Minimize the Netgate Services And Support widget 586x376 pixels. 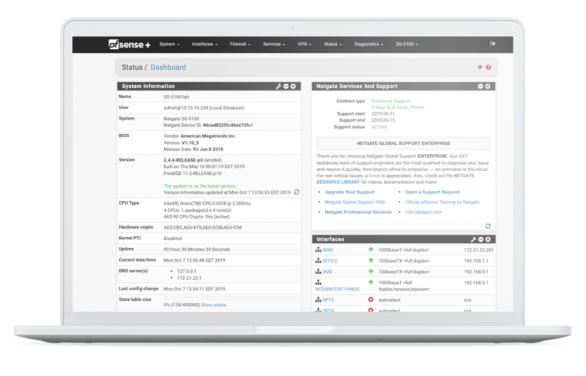(x=480, y=86)
